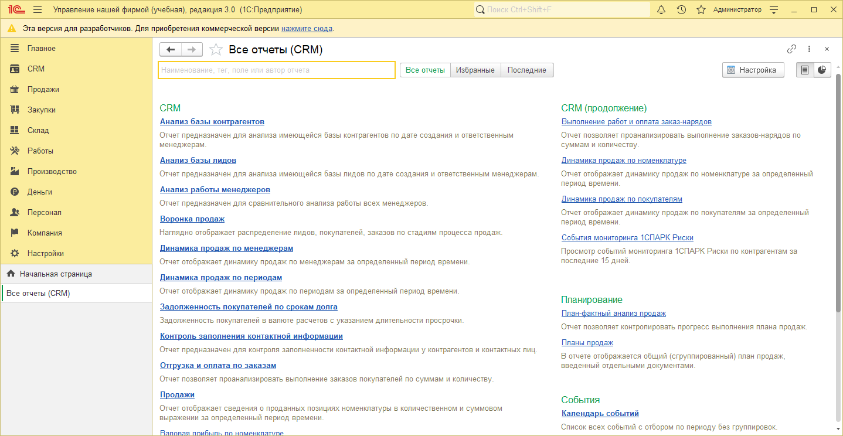Go back with the left arrow
843x436 pixels.
(x=170, y=50)
